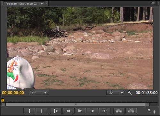This screenshot has width=160, height=116.
Task: Show more transport buttons via double chevron
Action: coord(149,110)
